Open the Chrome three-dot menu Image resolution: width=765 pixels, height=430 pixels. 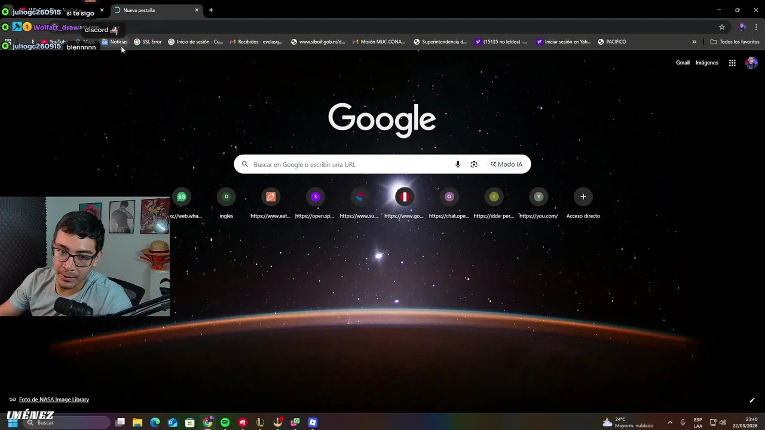click(756, 27)
